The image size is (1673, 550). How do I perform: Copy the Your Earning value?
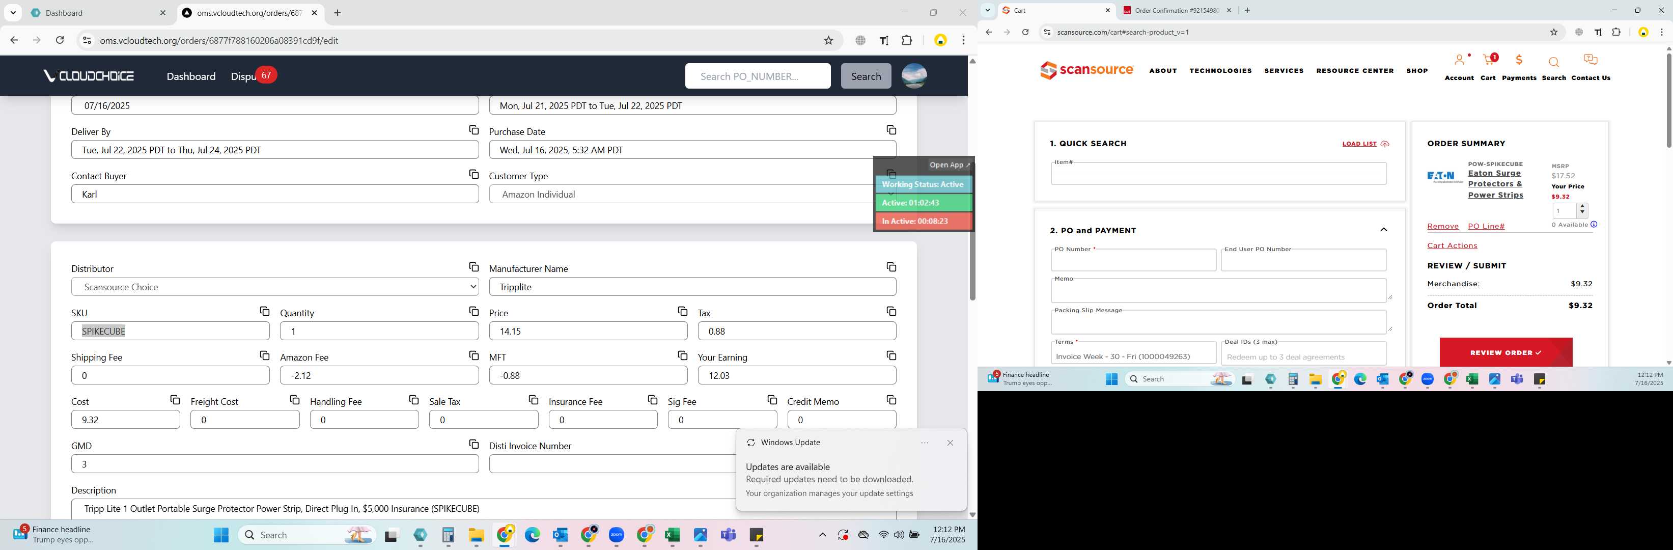point(891,356)
